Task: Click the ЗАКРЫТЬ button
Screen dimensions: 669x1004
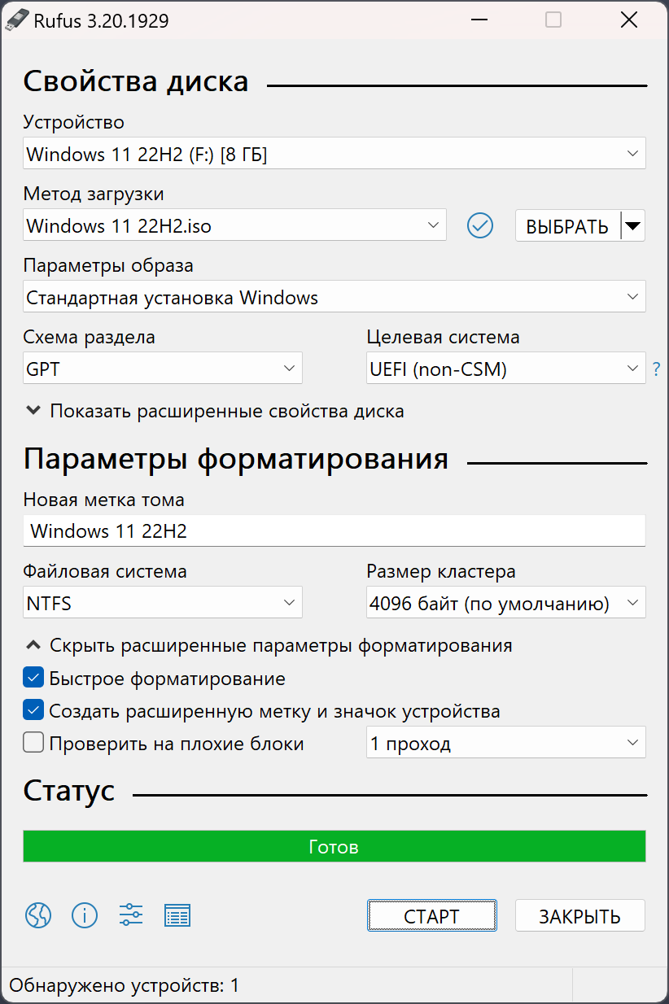Action: (579, 915)
